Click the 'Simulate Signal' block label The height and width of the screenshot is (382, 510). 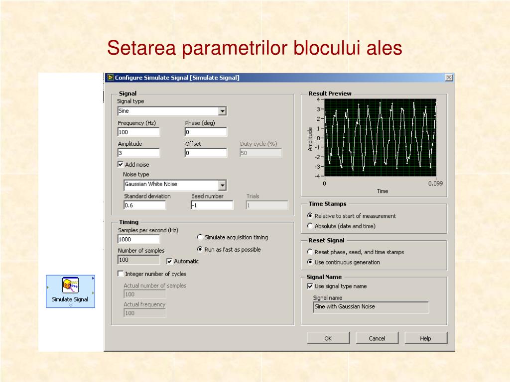pyautogui.click(x=70, y=299)
